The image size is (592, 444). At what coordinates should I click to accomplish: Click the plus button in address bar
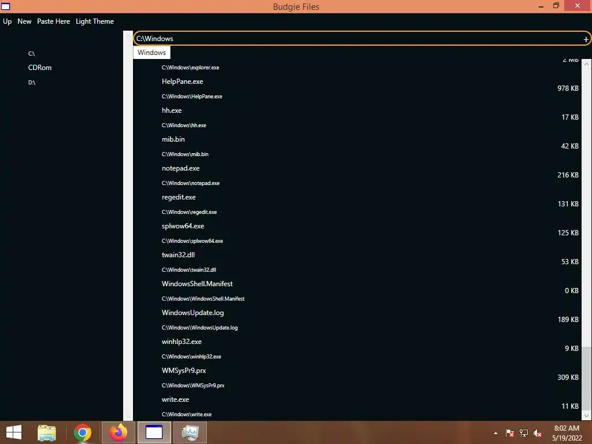point(586,39)
